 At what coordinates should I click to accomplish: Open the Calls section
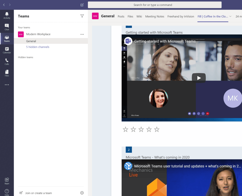[7, 62]
